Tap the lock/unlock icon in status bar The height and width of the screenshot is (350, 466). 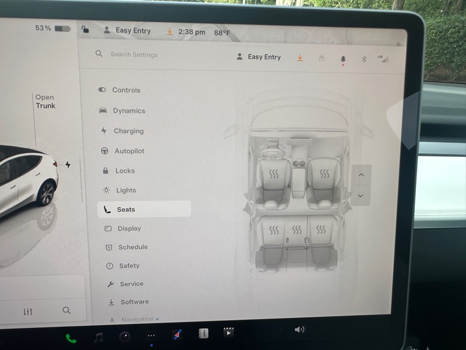click(85, 30)
